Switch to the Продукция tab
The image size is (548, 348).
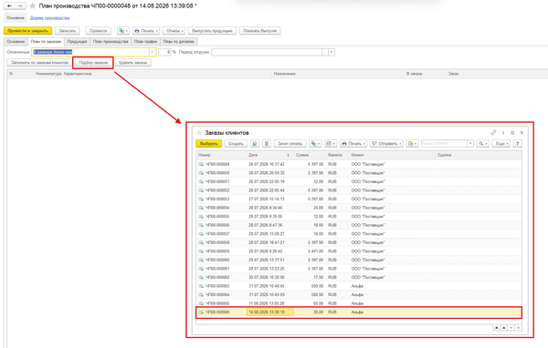coord(77,42)
